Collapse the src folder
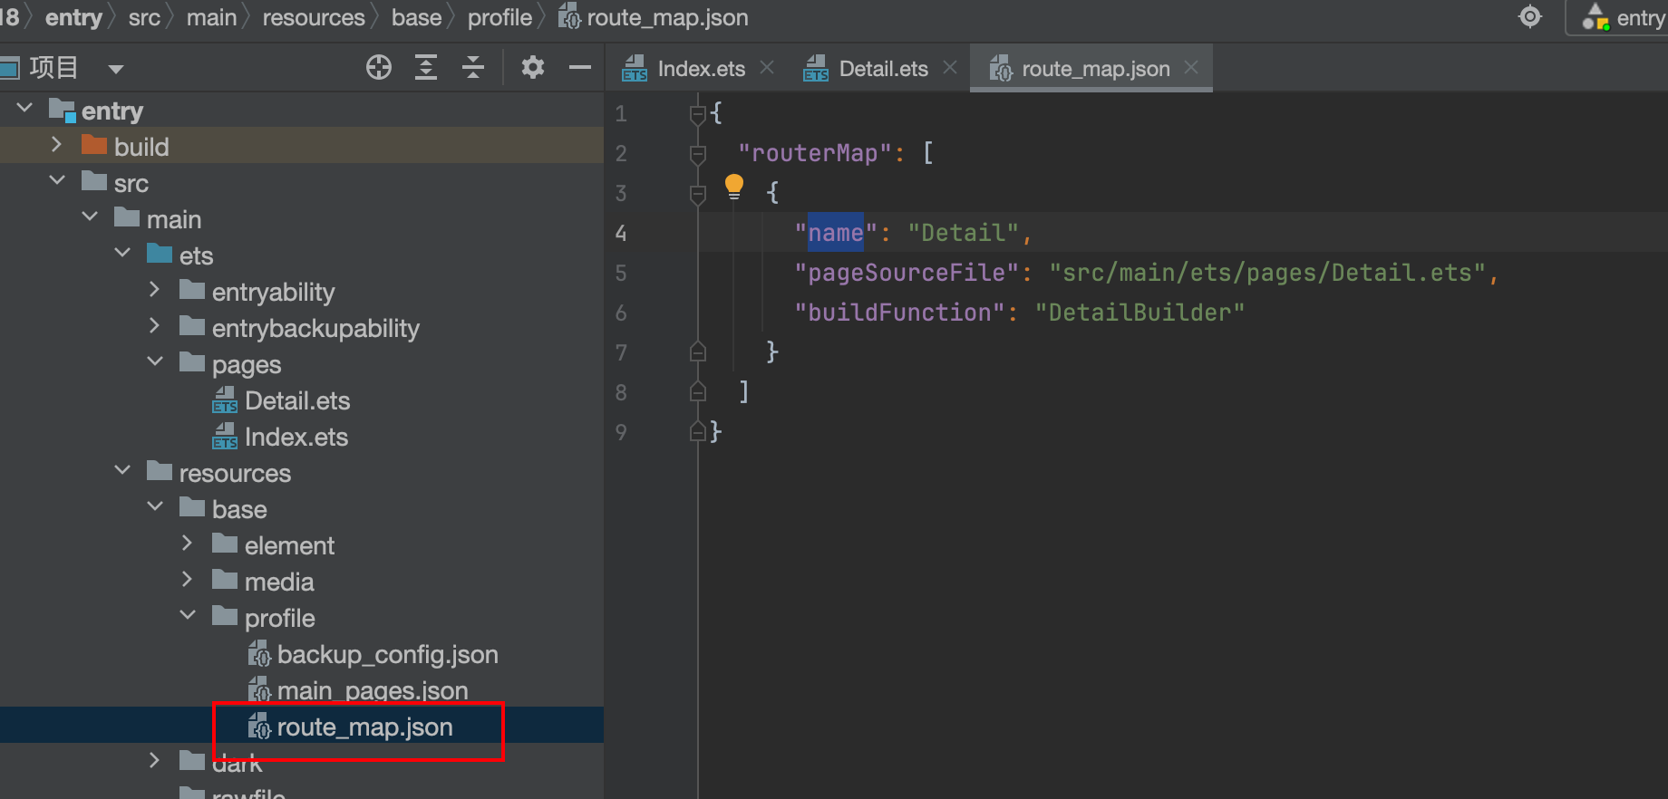1668x799 pixels. (x=57, y=181)
